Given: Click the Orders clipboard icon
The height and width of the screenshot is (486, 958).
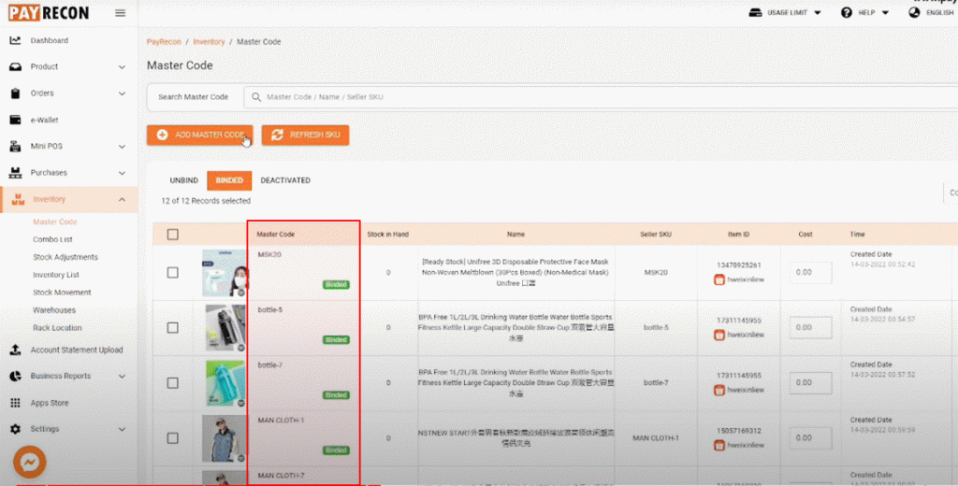Looking at the screenshot, I should pyautogui.click(x=15, y=93).
